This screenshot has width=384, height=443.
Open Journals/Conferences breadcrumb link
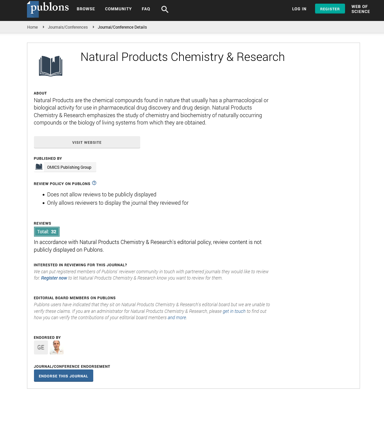(x=68, y=27)
